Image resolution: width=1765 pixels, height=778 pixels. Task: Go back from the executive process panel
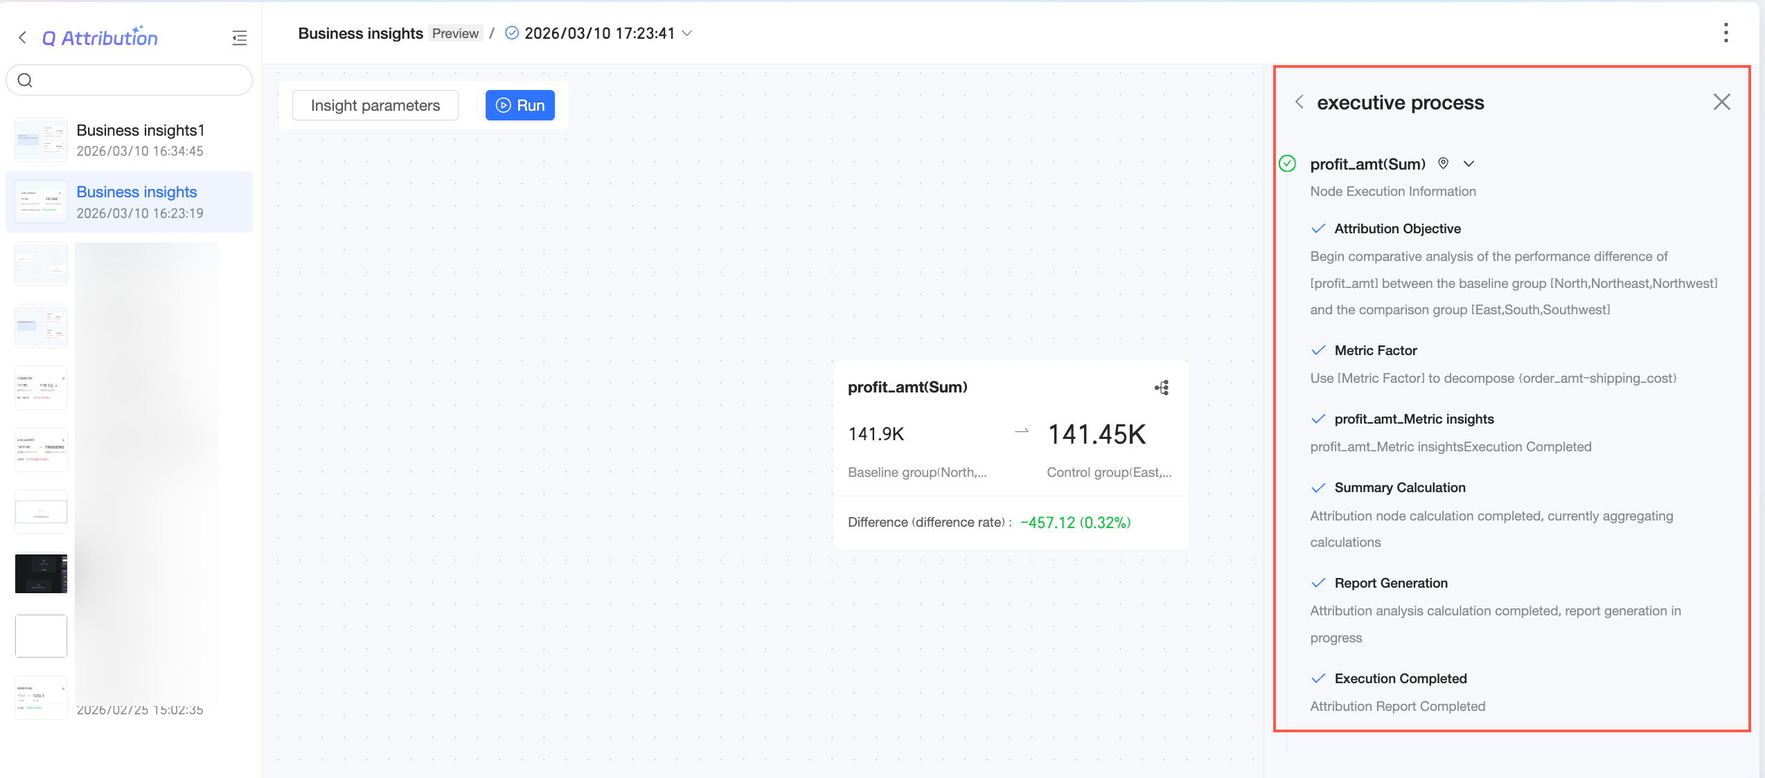1300,102
